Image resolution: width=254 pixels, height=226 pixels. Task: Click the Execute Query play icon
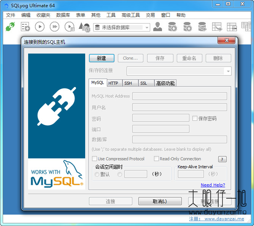pos(40,27)
